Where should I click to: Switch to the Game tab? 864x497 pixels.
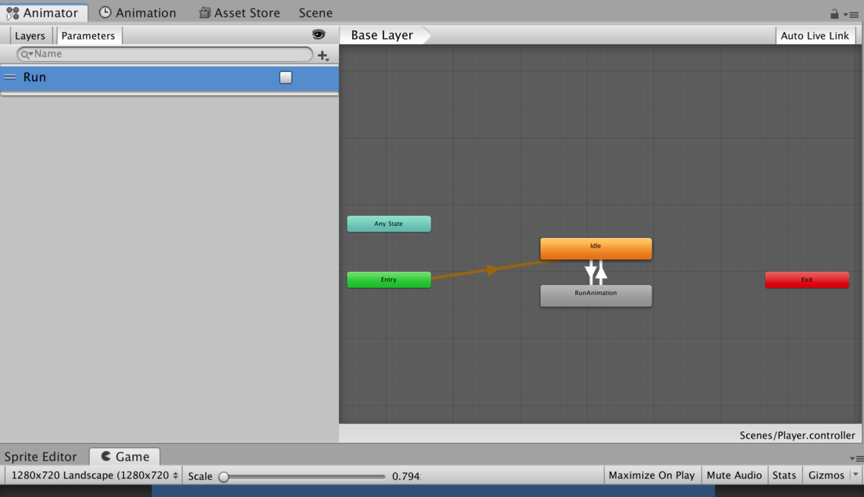125,457
